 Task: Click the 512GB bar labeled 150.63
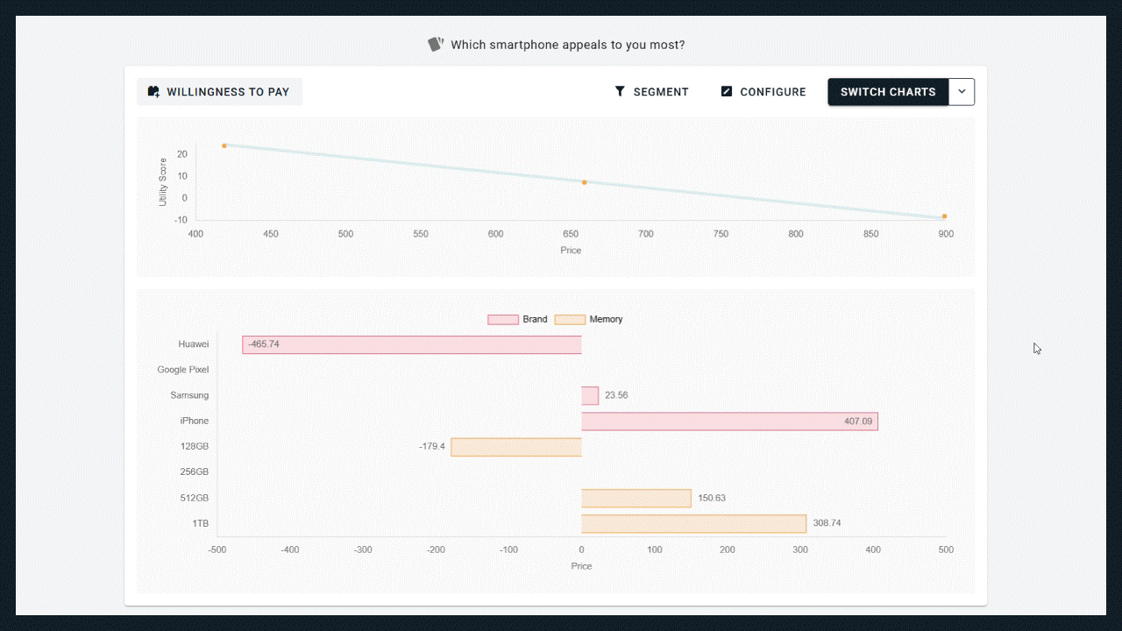point(636,498)
